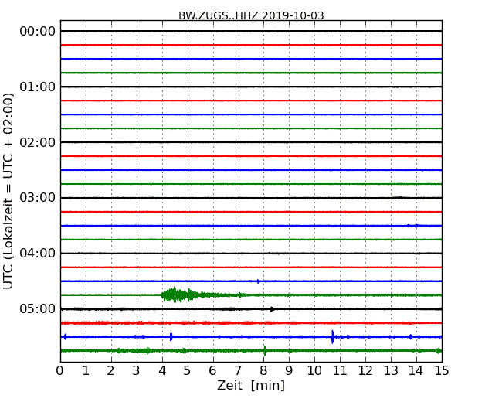
Task: Select minute tick label 5
Action: pyautogui.click(x=188, y=371)
